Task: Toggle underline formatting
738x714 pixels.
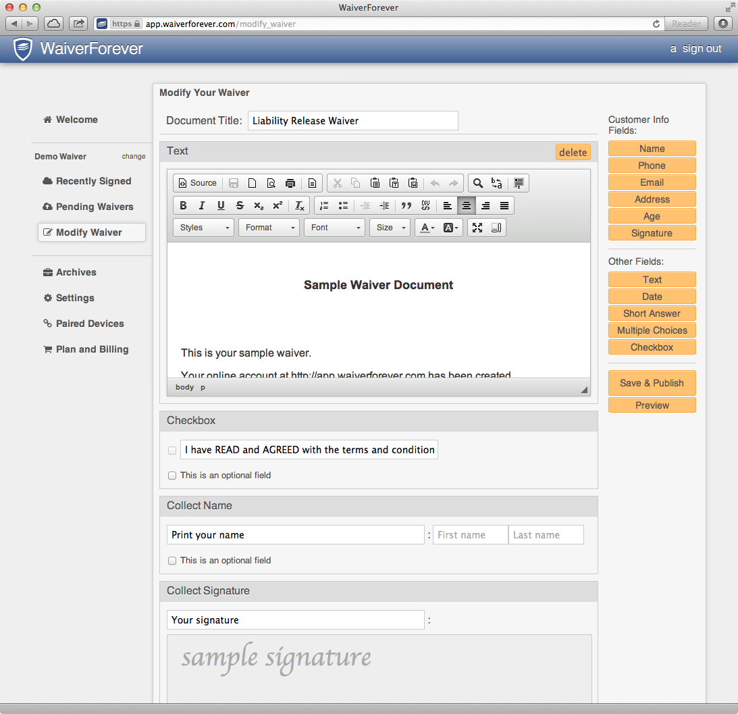Action: click(x=221, y=206)
